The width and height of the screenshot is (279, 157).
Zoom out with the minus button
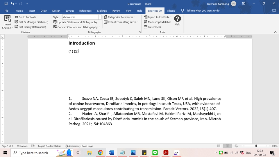pyautogui.click(x=242, y=146)
